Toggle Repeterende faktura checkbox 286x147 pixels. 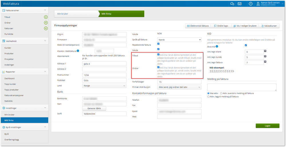tap(158, 44)
